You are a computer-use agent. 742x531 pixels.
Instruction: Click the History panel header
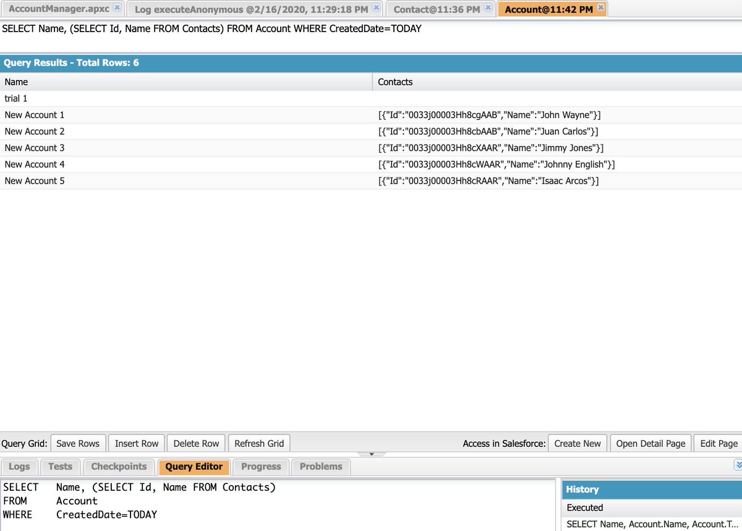pyautogui.click(x=652, y=489)
